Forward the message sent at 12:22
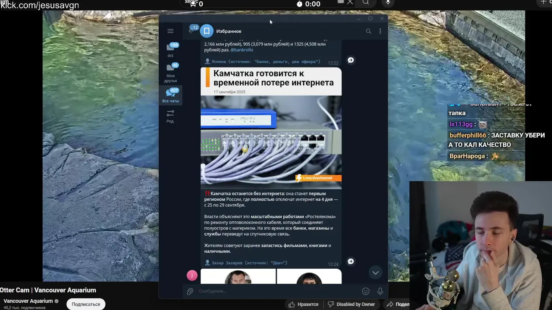The width and height of the screenshot is (552, 310). coord(351,60)
